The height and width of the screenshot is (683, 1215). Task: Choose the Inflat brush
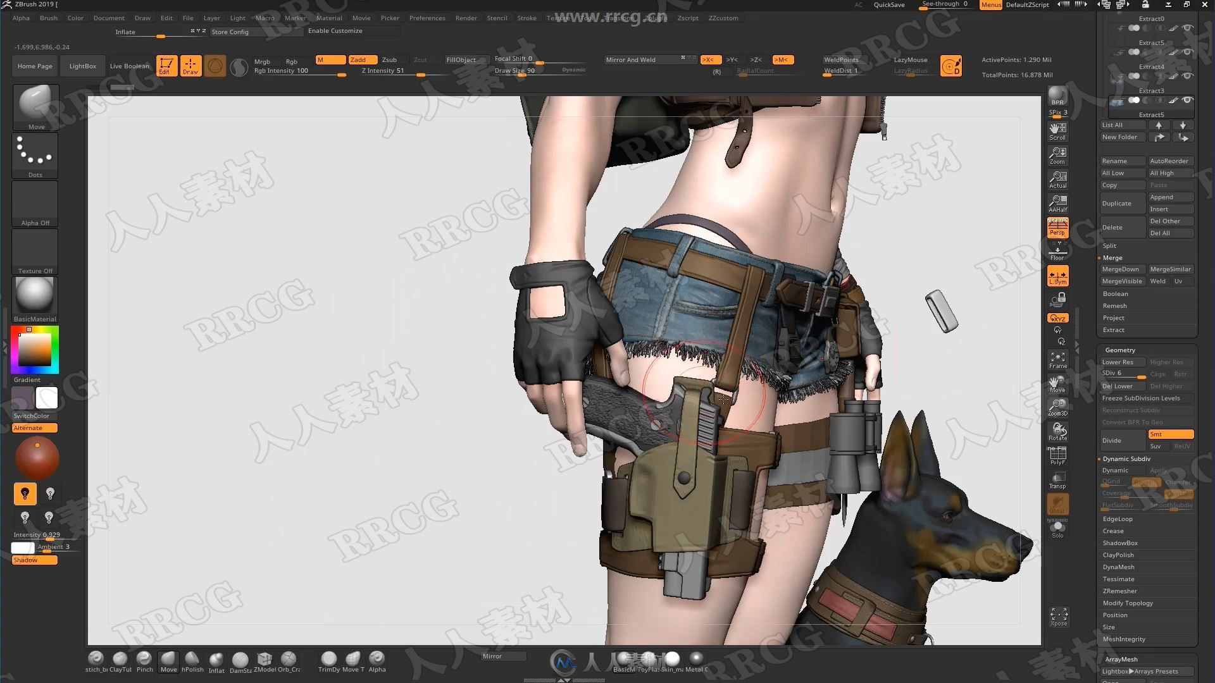[x=216, y=663]
